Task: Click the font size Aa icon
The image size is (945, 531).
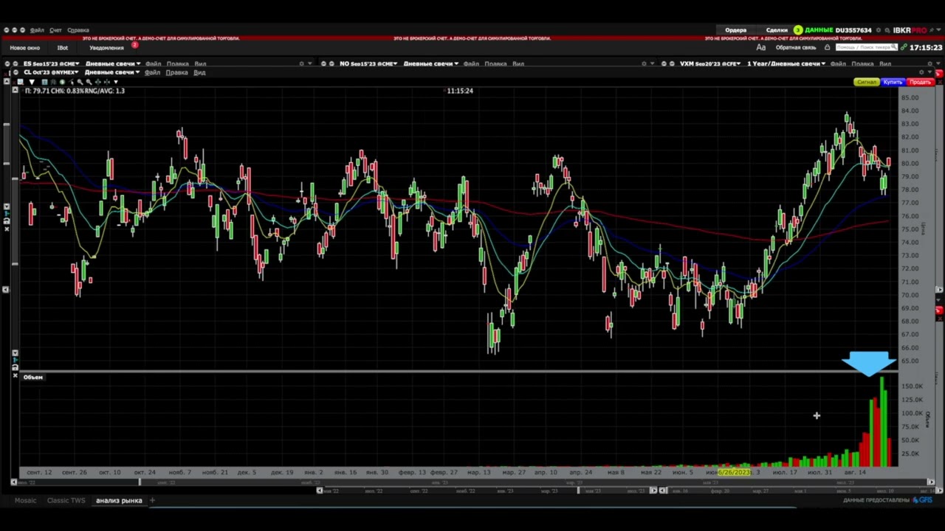Action: click(761, 47)
